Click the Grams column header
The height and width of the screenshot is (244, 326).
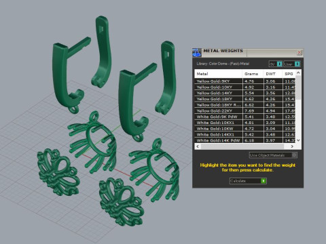click(x=253, y=74)
